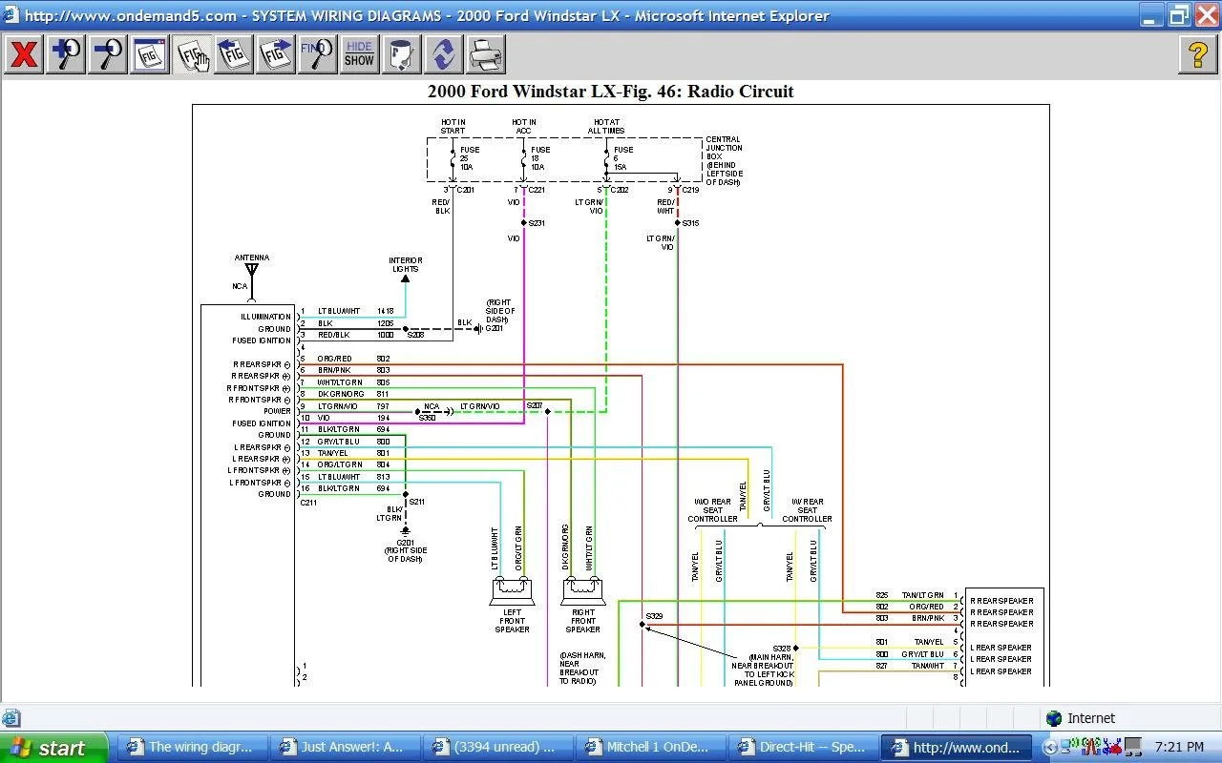
Task: Open the figure window view icon
Action: click(150, 54)
